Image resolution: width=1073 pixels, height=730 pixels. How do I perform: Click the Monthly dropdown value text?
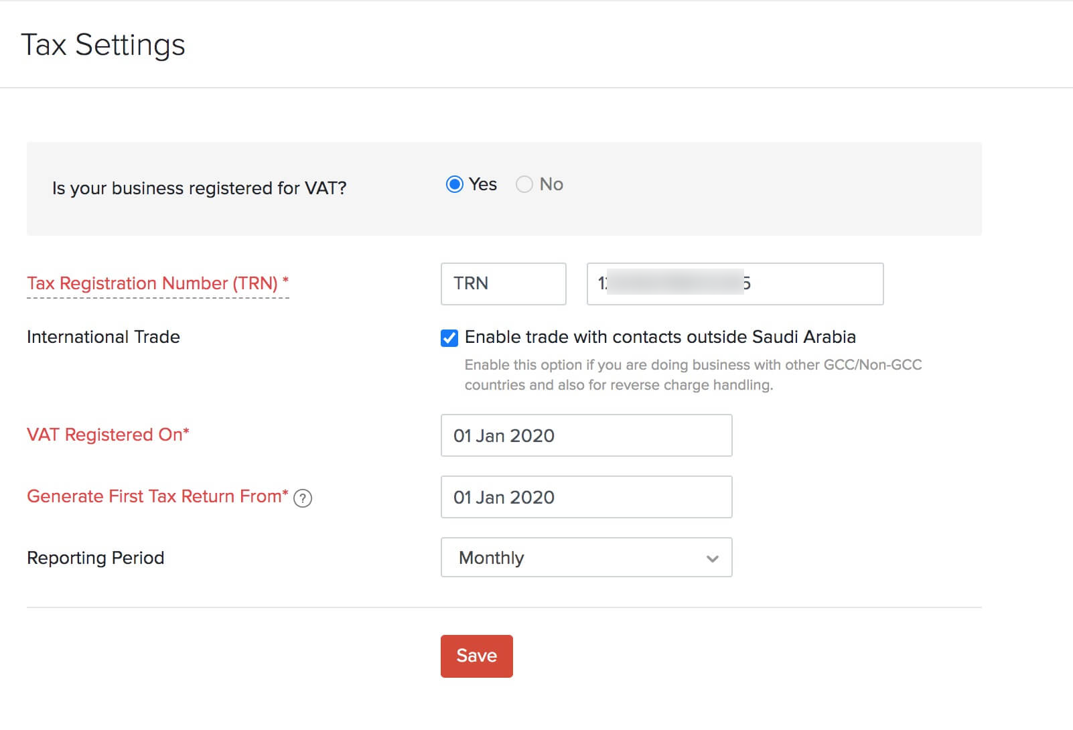point(491,557)
